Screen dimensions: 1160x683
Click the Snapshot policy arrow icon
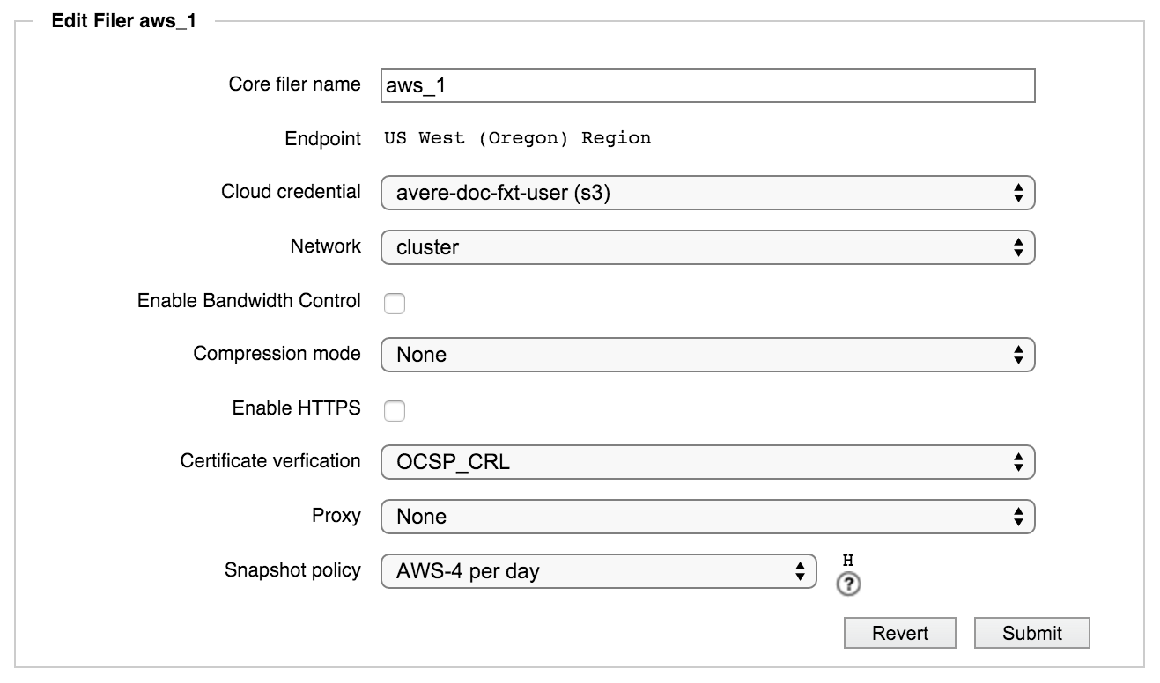[800, 571]
